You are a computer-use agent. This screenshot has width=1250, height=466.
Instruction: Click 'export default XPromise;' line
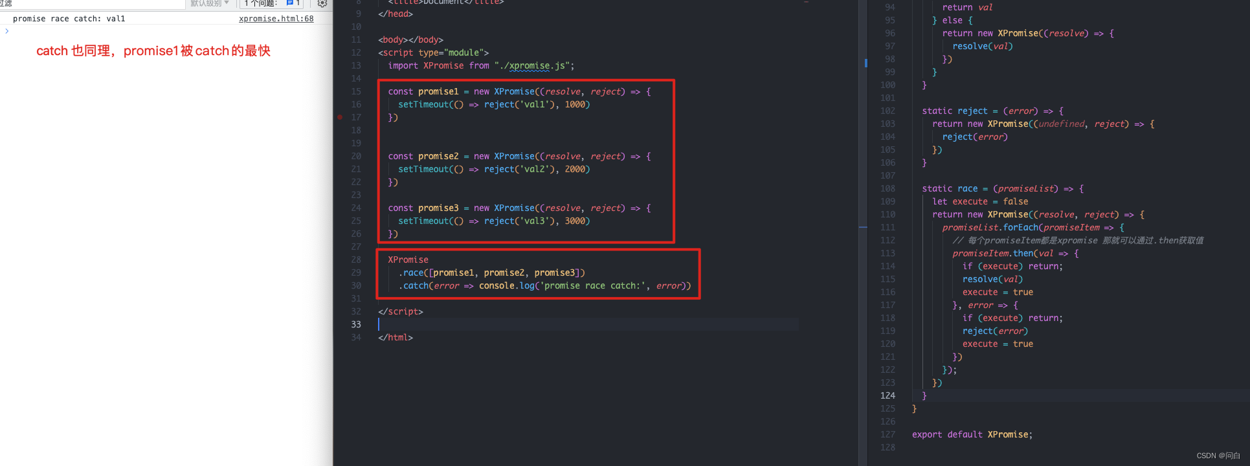[972, 434]
